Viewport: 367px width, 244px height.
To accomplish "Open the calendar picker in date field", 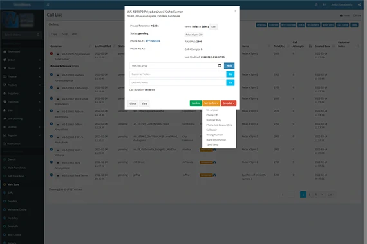I will [220, 65].
